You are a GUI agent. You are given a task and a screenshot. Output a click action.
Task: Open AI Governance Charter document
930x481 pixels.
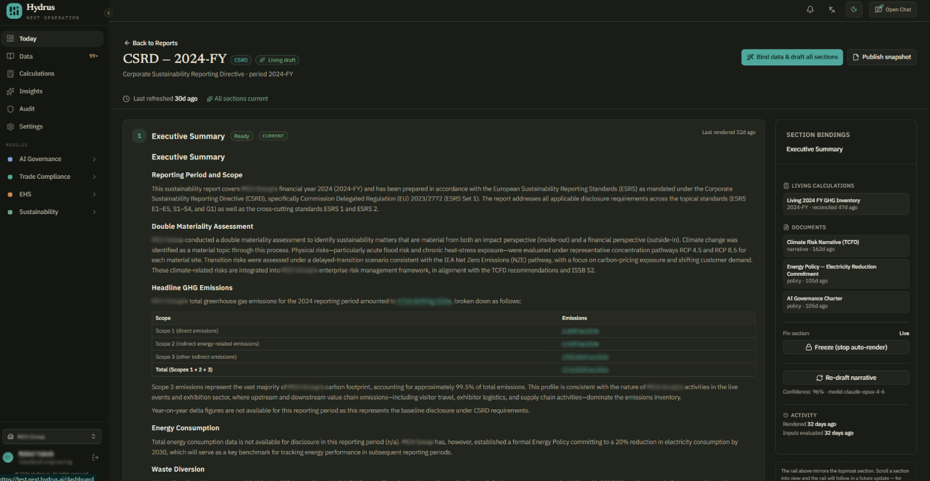point(846,302)
